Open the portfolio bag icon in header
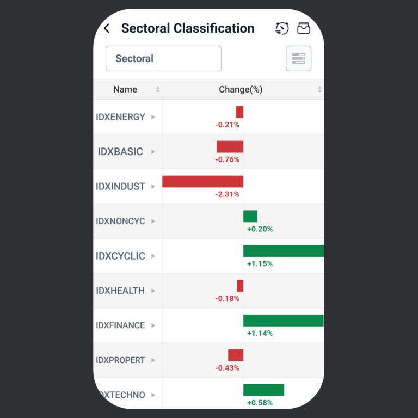418x418 pixels. coord(304,28)
